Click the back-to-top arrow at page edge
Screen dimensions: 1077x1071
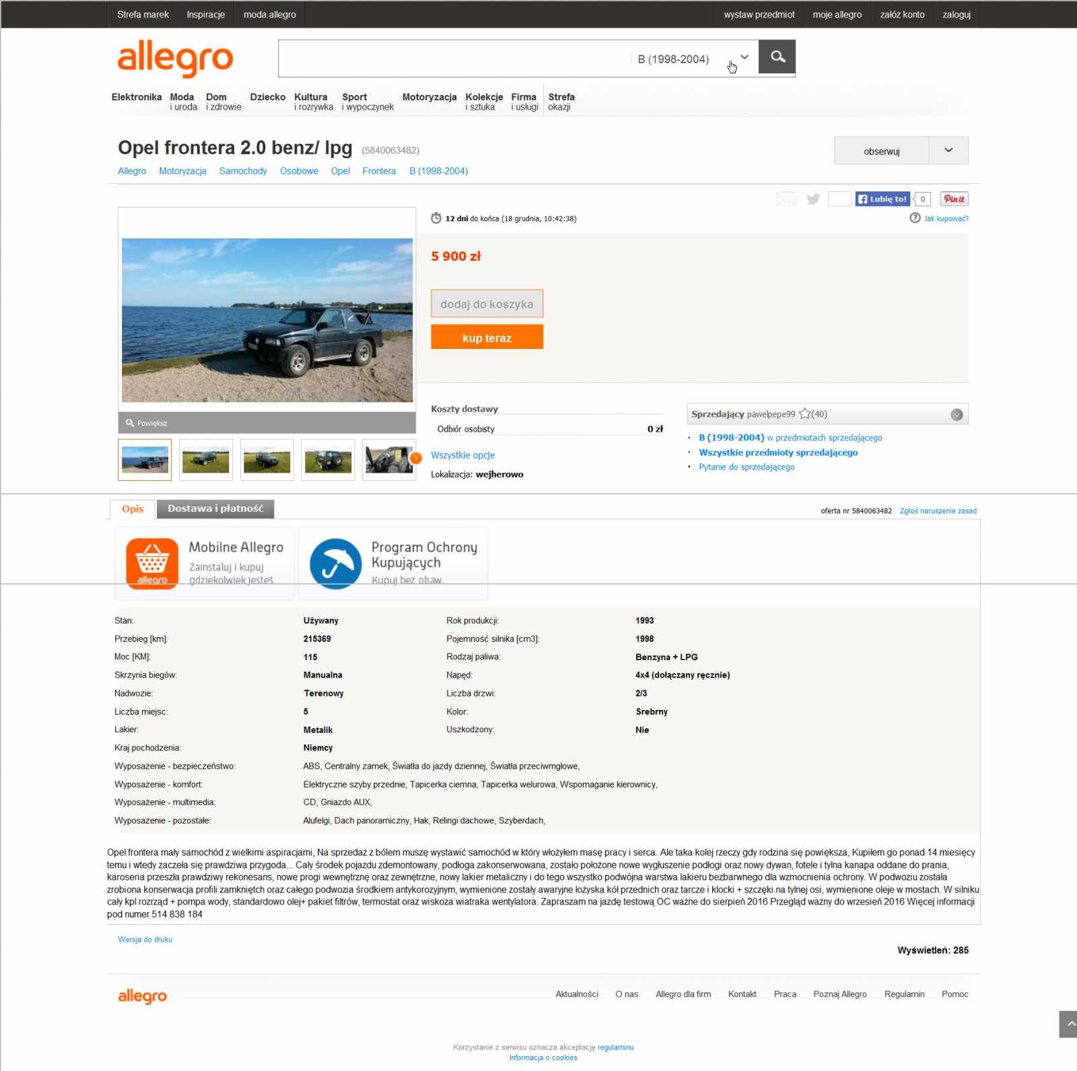1068,1024
